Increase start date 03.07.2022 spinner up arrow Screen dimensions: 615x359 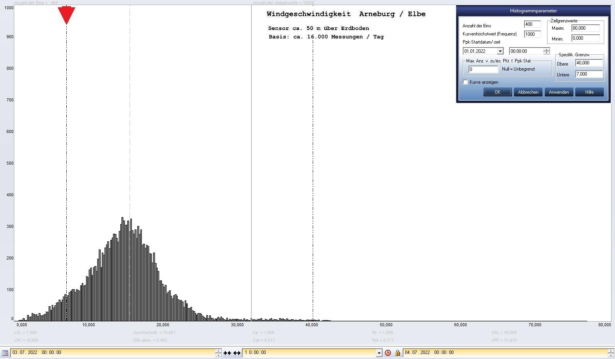(x=219, y=351)
